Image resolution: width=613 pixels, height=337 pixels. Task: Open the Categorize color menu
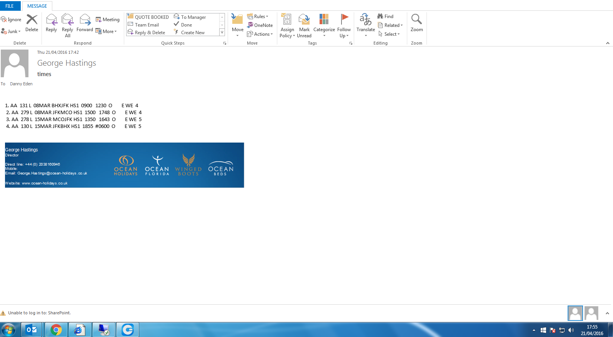(x=324, y=25)
